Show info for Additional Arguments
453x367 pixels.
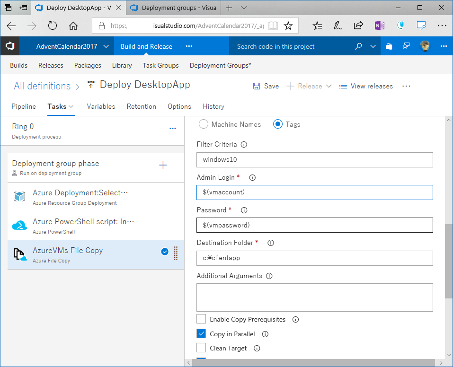pyautogui.click(x=269, y=276)
